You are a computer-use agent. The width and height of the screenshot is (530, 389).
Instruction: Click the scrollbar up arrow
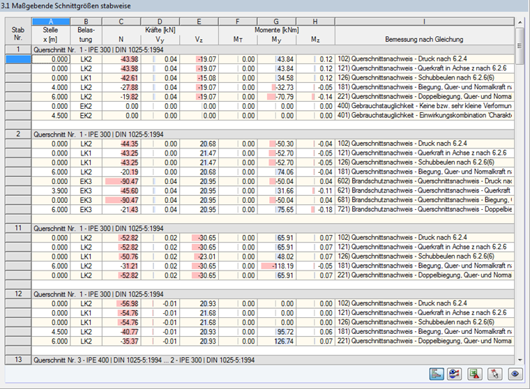(x=520, y=22)
